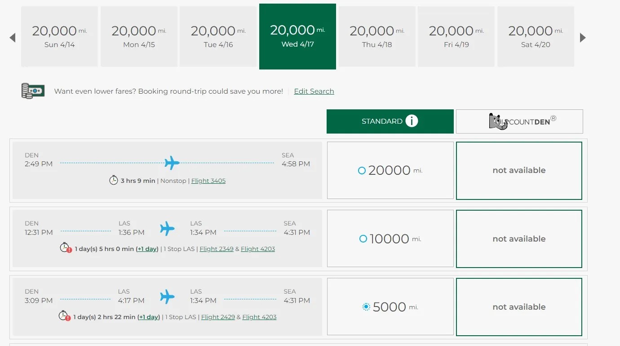Click the right arrow to view later dates
620x346 pixels.
pos(583,38)
